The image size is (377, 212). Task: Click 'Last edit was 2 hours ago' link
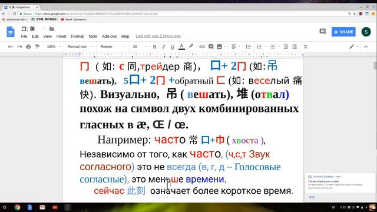(158, 36)
